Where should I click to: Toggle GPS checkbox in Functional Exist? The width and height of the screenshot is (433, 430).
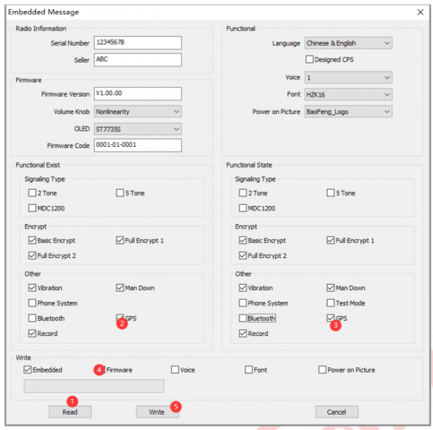(x=121, y=318)
